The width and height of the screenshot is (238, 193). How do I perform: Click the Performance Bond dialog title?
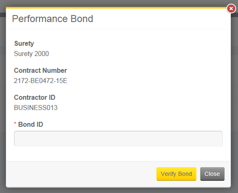click(x=53, y=19)
